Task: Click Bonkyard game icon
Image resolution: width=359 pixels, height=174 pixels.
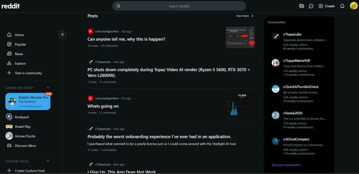Action: click(9, 117)
